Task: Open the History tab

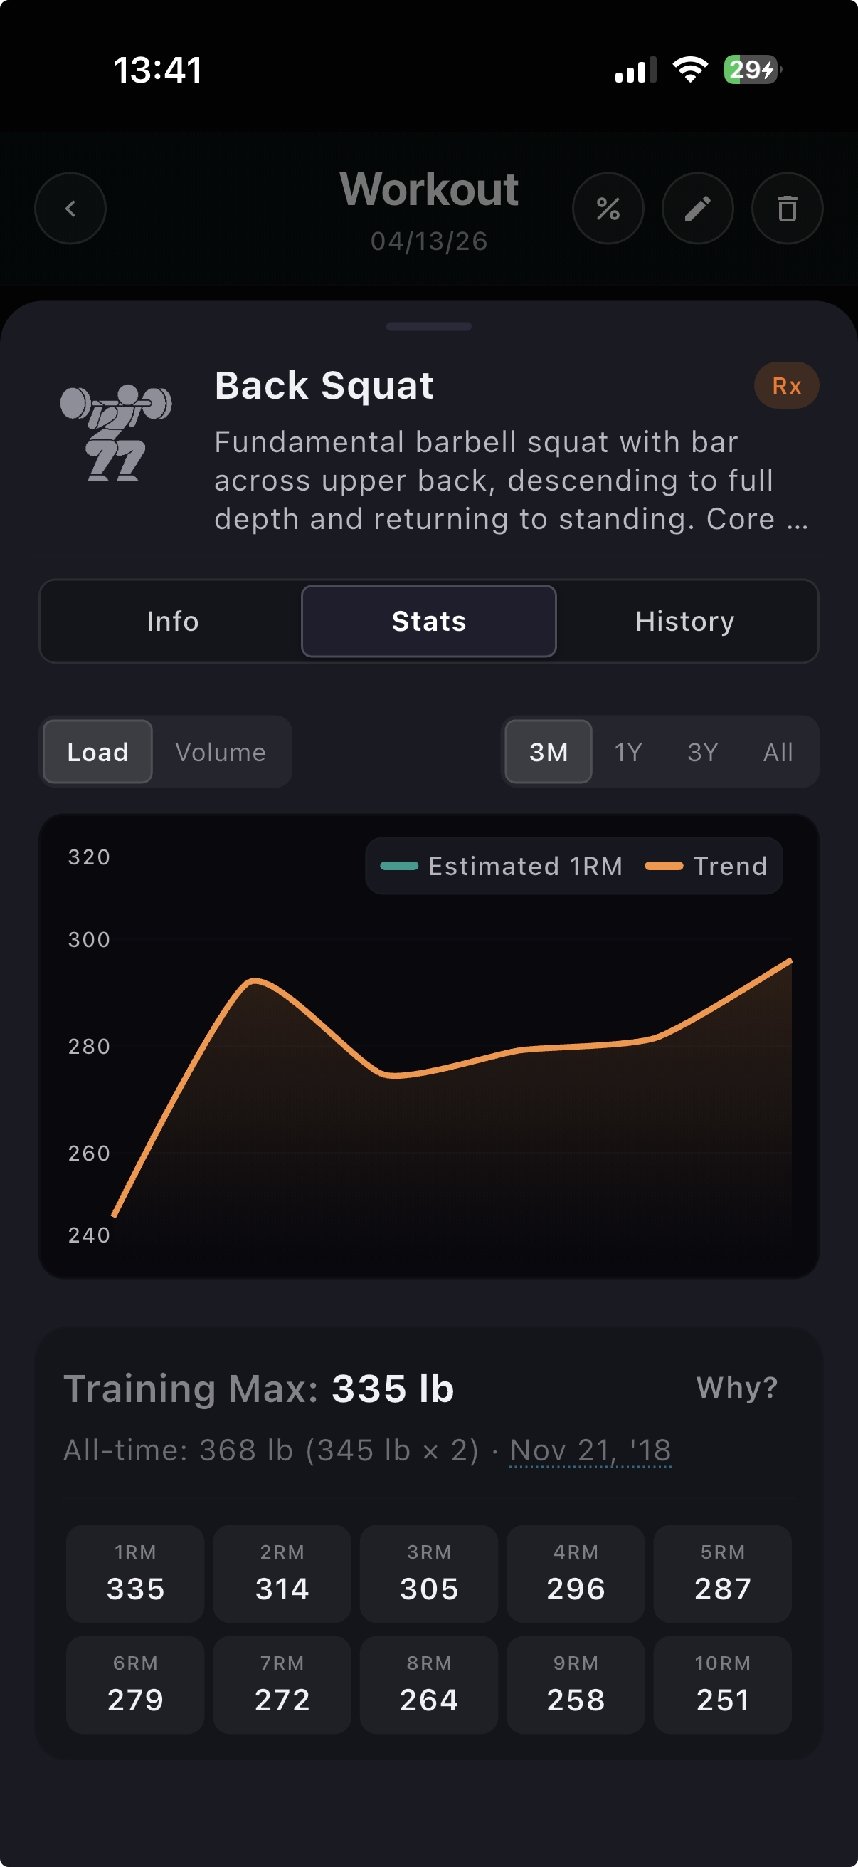Action: 685,621
